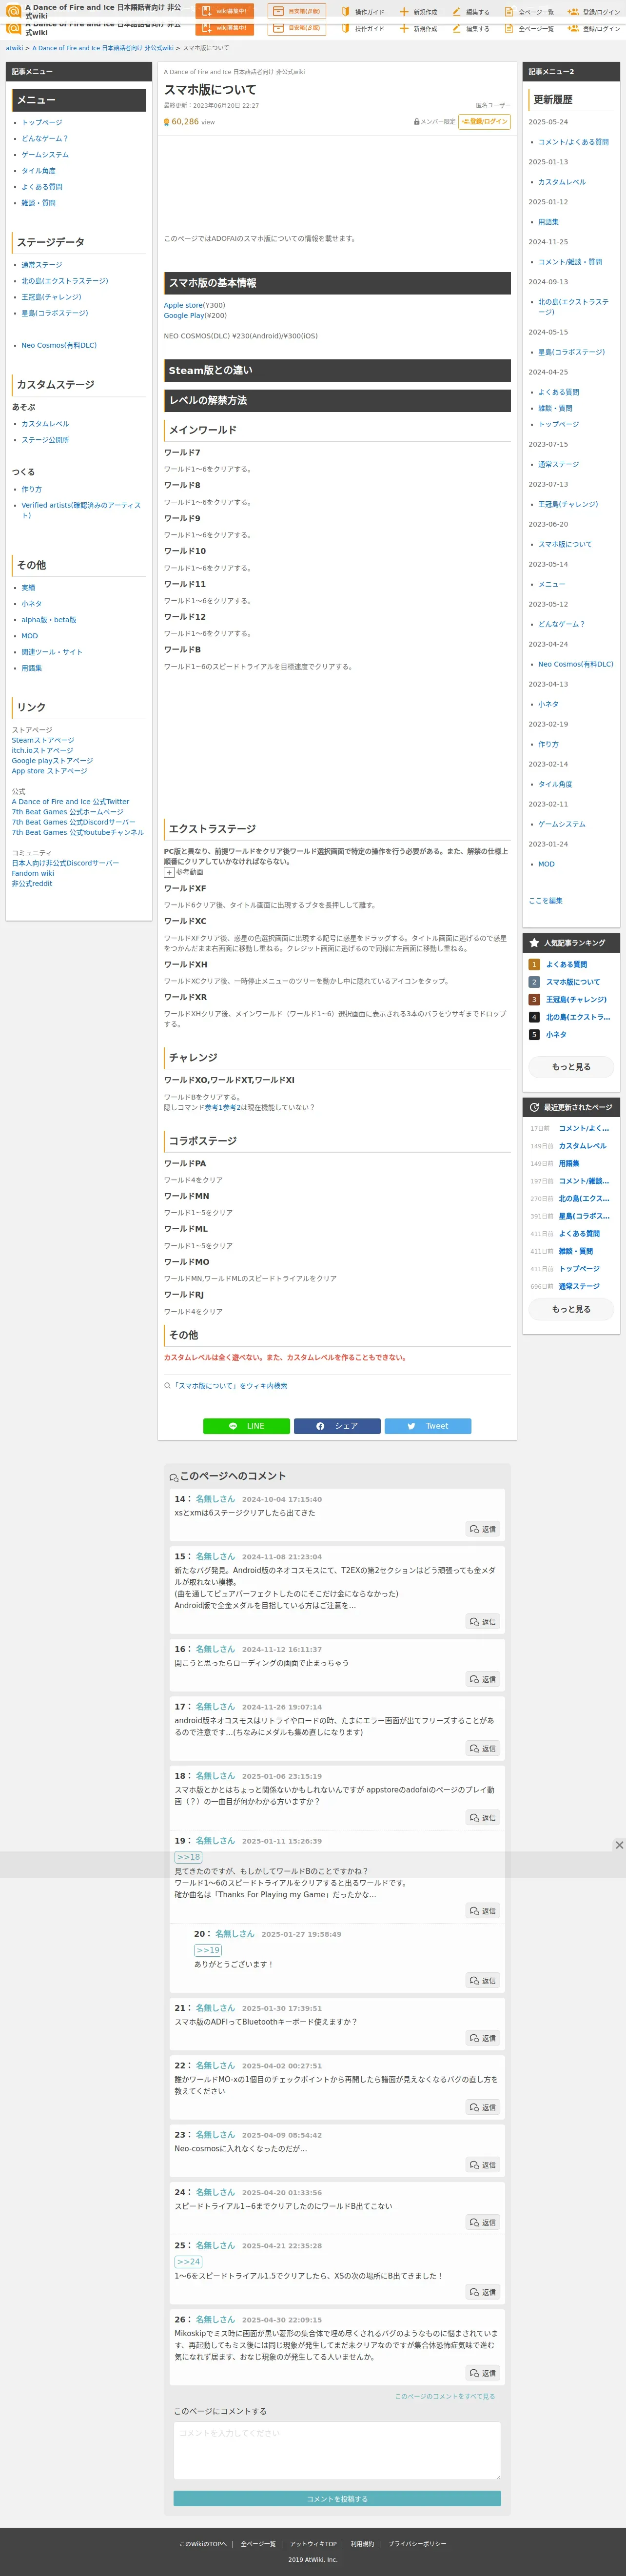626x2576 pixels.
Task: Click 返信 on nested comment 20
Action: [x=482, y=1981]
